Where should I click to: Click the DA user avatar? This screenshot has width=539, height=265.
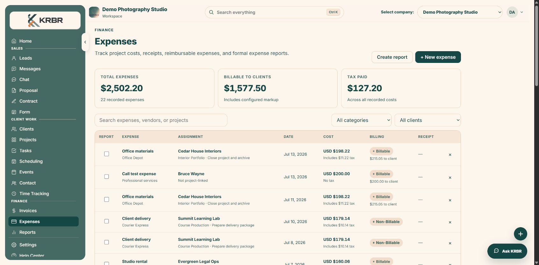point(512,12)
